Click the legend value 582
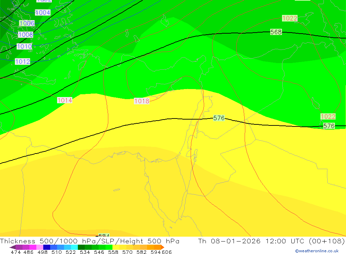 click(x=141, y=252)
